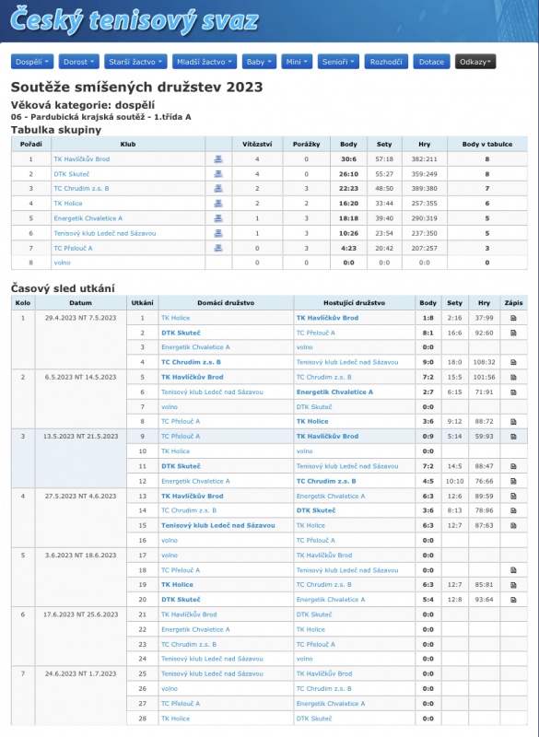Screen dimensions: 539x737
Task: Click the Hostující družstvo column header
Action: [x=355, y=303]
